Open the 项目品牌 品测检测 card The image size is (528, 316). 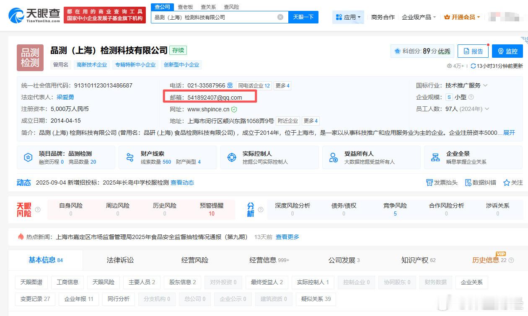pyautogui.click(x=66, y=157)
